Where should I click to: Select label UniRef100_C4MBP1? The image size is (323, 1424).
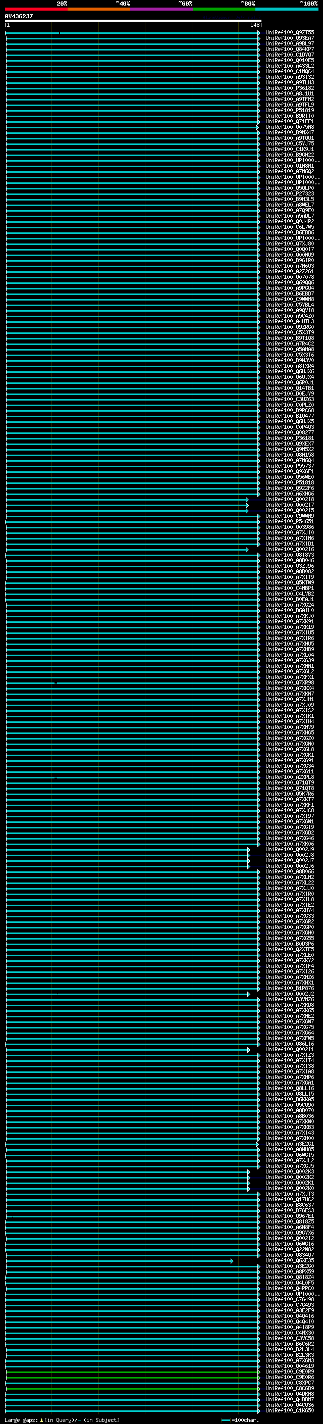[289, 588]
